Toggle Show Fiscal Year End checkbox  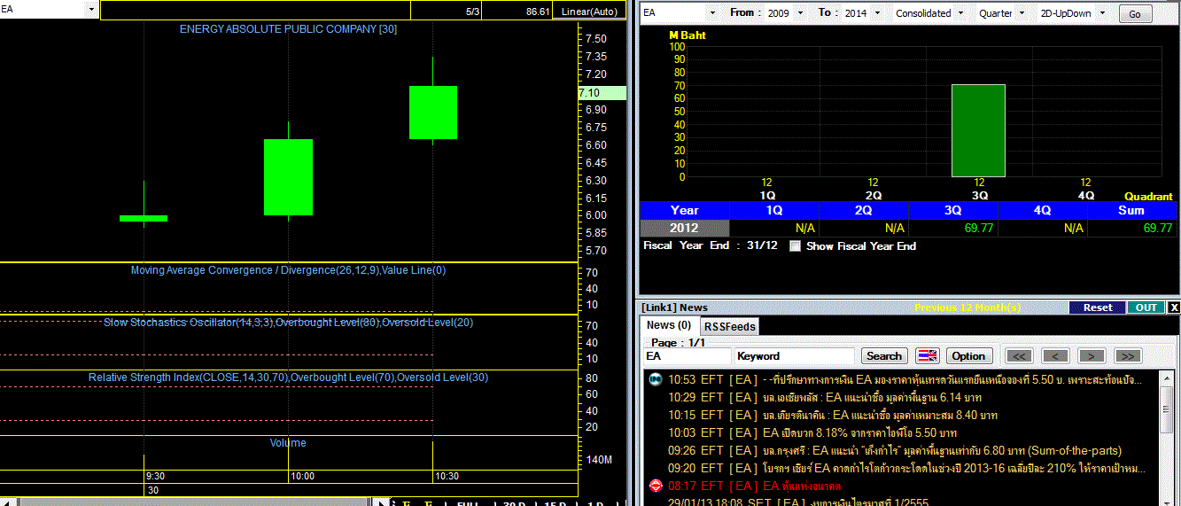795,245
